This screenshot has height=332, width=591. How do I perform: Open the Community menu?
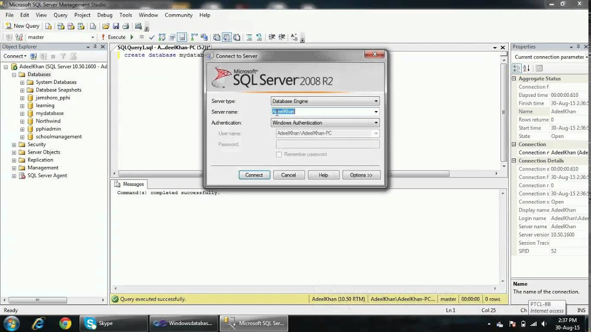(x=179, y=15)
